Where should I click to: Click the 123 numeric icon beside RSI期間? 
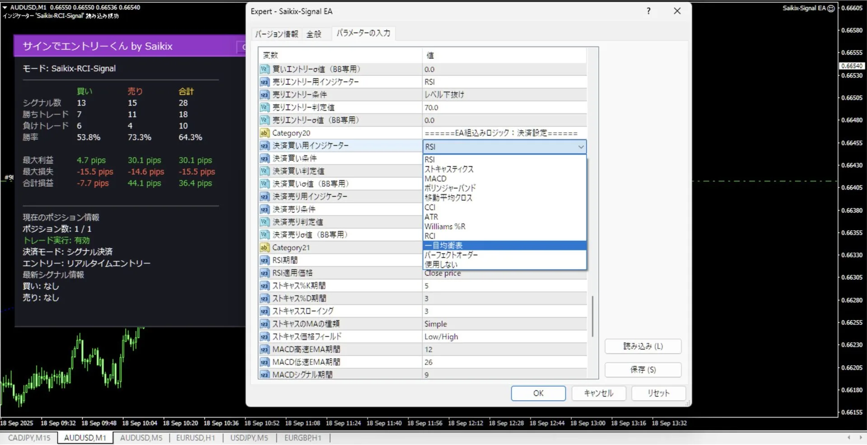[x=265, y=260]
